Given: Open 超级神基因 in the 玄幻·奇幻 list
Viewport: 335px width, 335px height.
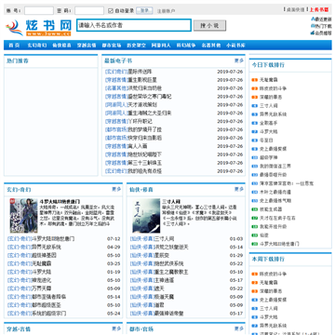Looking at the screenshot, I should pyautogui.click(x=45, y=256).
